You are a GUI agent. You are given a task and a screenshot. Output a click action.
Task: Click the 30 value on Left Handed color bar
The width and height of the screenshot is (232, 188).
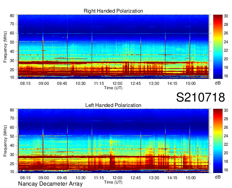tap(226, 110)
